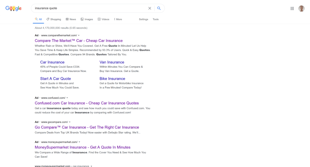Open search Tools
310x167 pixels.
coord(156,19)
